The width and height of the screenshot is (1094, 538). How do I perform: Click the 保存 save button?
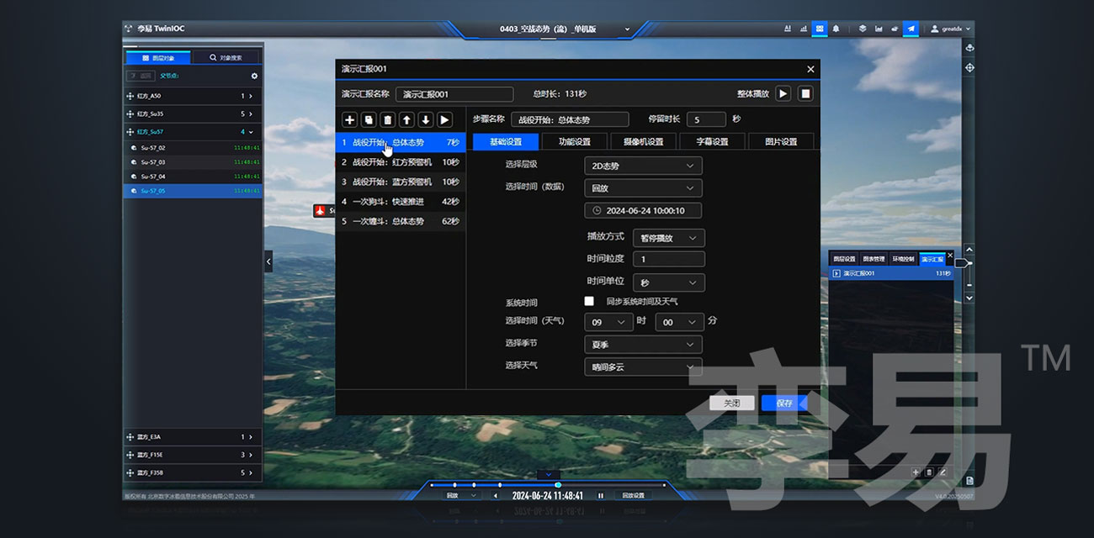(x=784, y=403)
